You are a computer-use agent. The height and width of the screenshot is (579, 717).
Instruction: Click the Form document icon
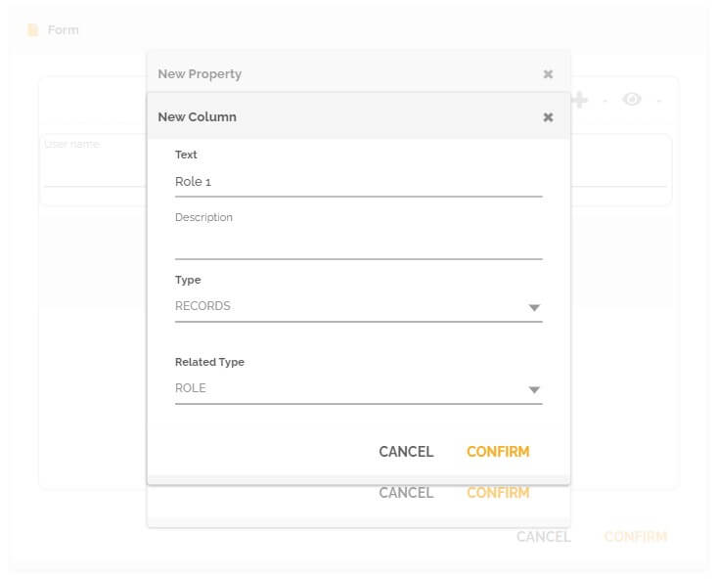33,30
